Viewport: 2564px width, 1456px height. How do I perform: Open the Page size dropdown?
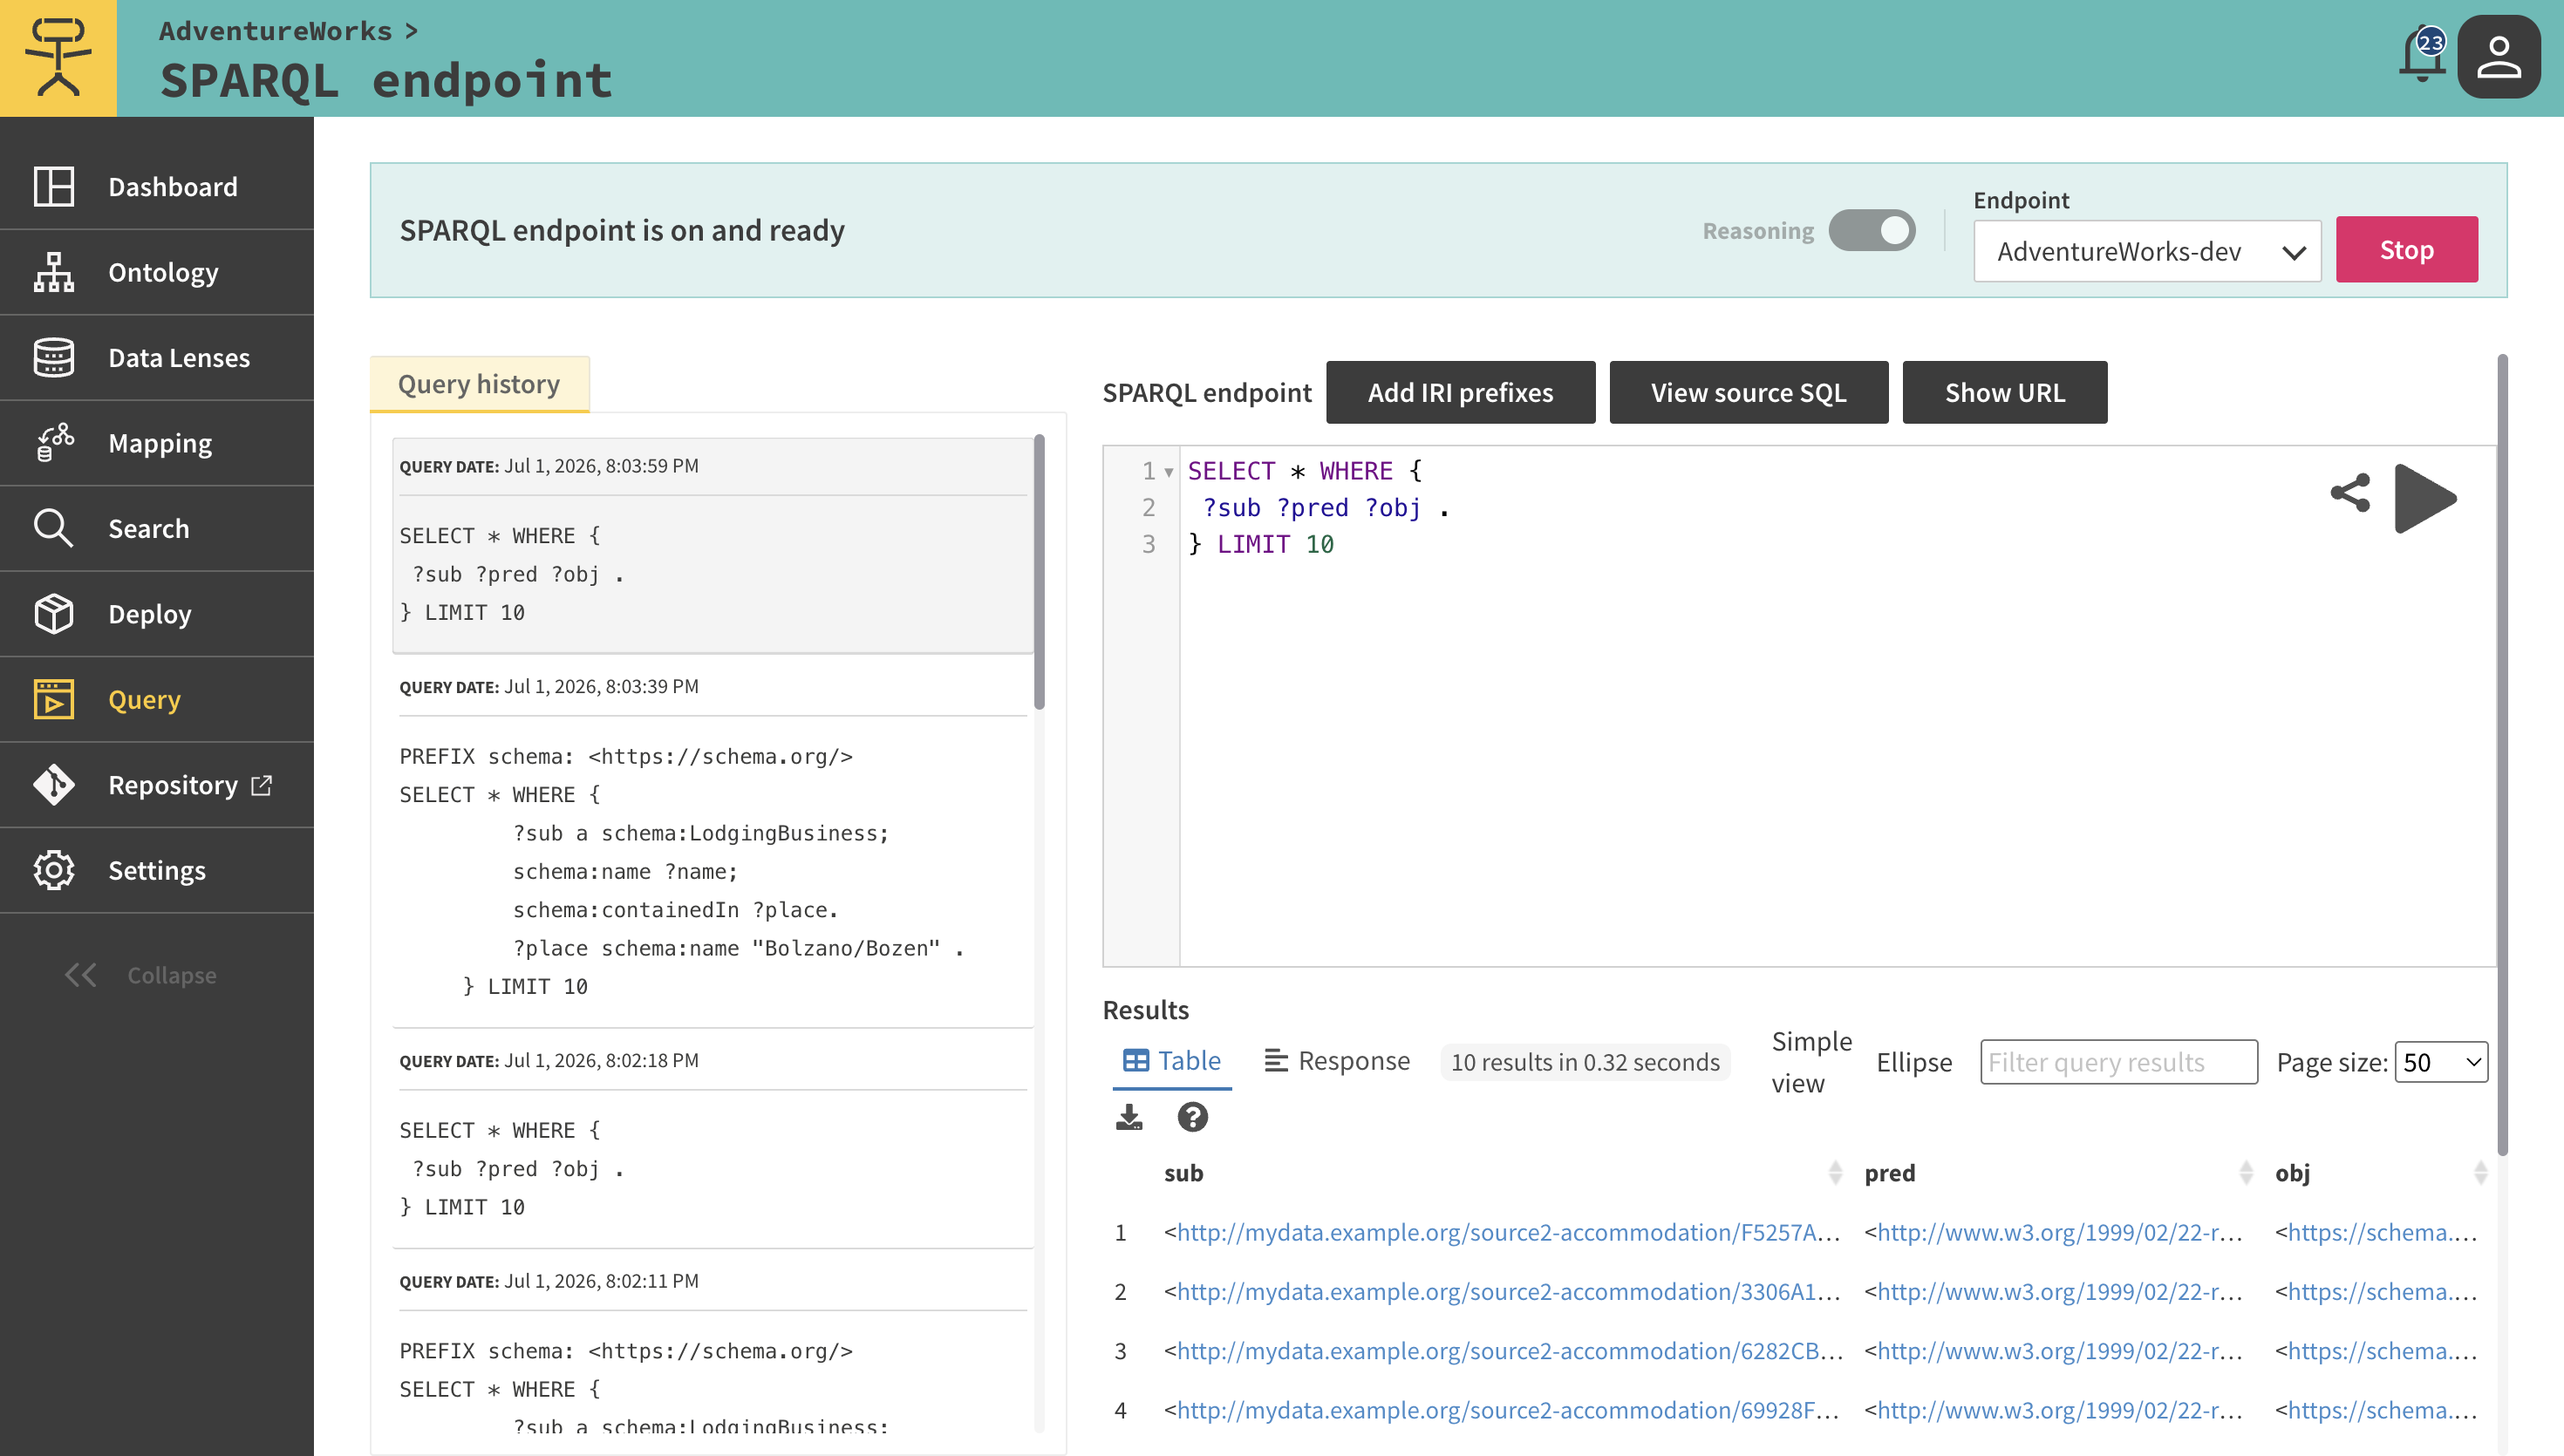(2441, 1062)
